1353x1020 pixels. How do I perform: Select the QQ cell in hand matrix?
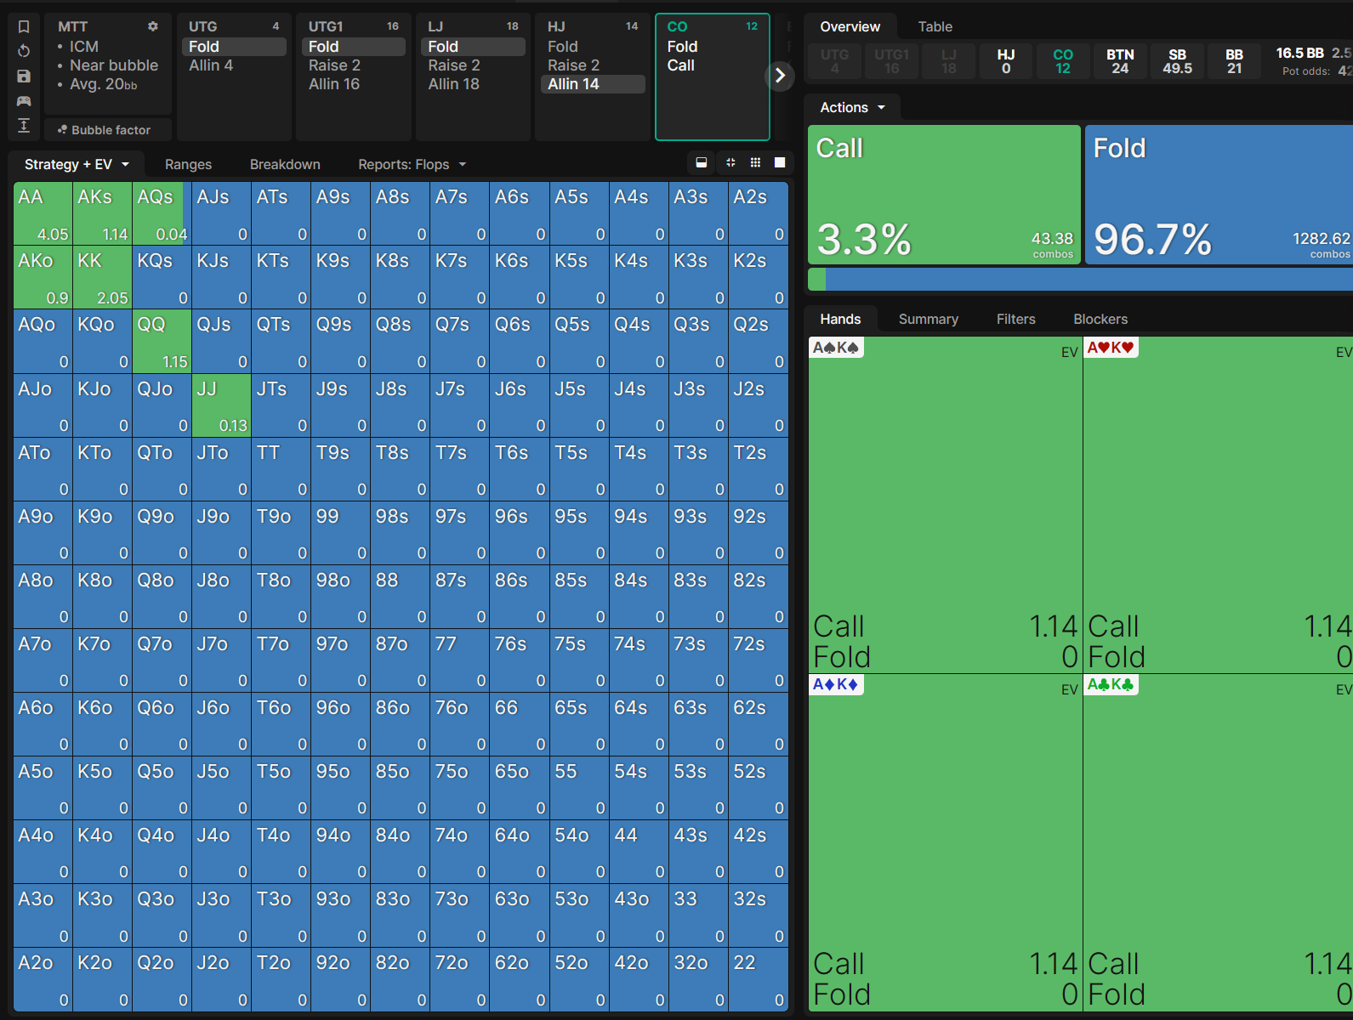162,342
